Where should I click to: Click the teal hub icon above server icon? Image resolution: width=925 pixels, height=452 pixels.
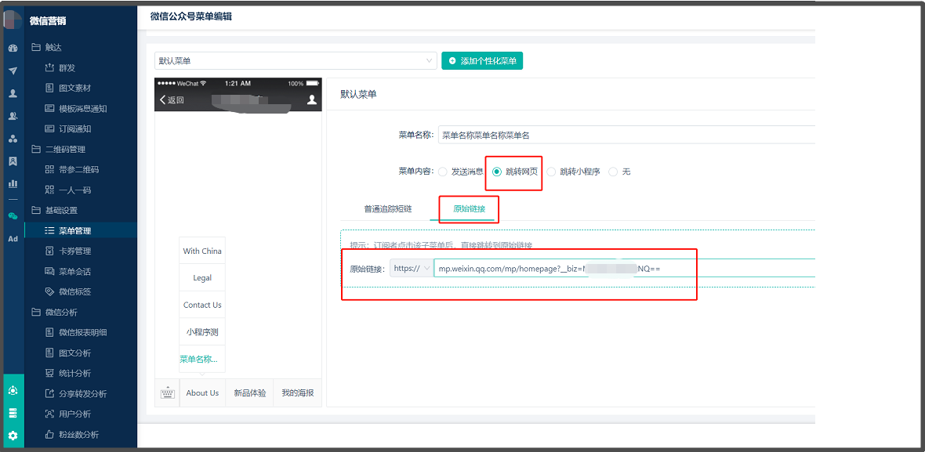point(13,390)
